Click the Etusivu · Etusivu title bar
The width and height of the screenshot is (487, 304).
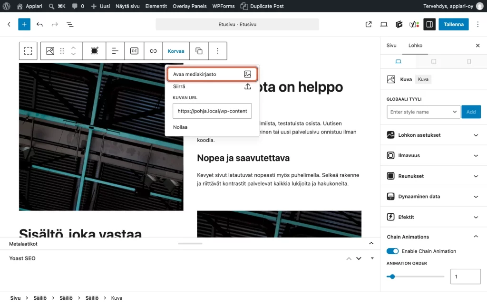[x=237, y=24]
